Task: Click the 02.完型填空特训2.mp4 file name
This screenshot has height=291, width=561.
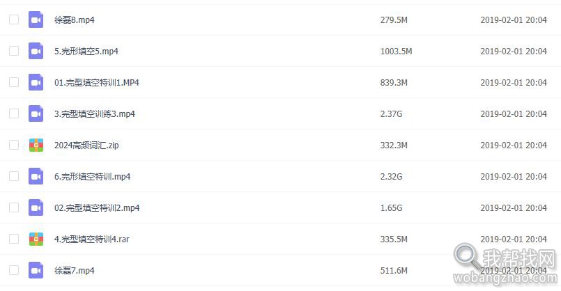Action: pyautogui.click(x=97, y=207)
